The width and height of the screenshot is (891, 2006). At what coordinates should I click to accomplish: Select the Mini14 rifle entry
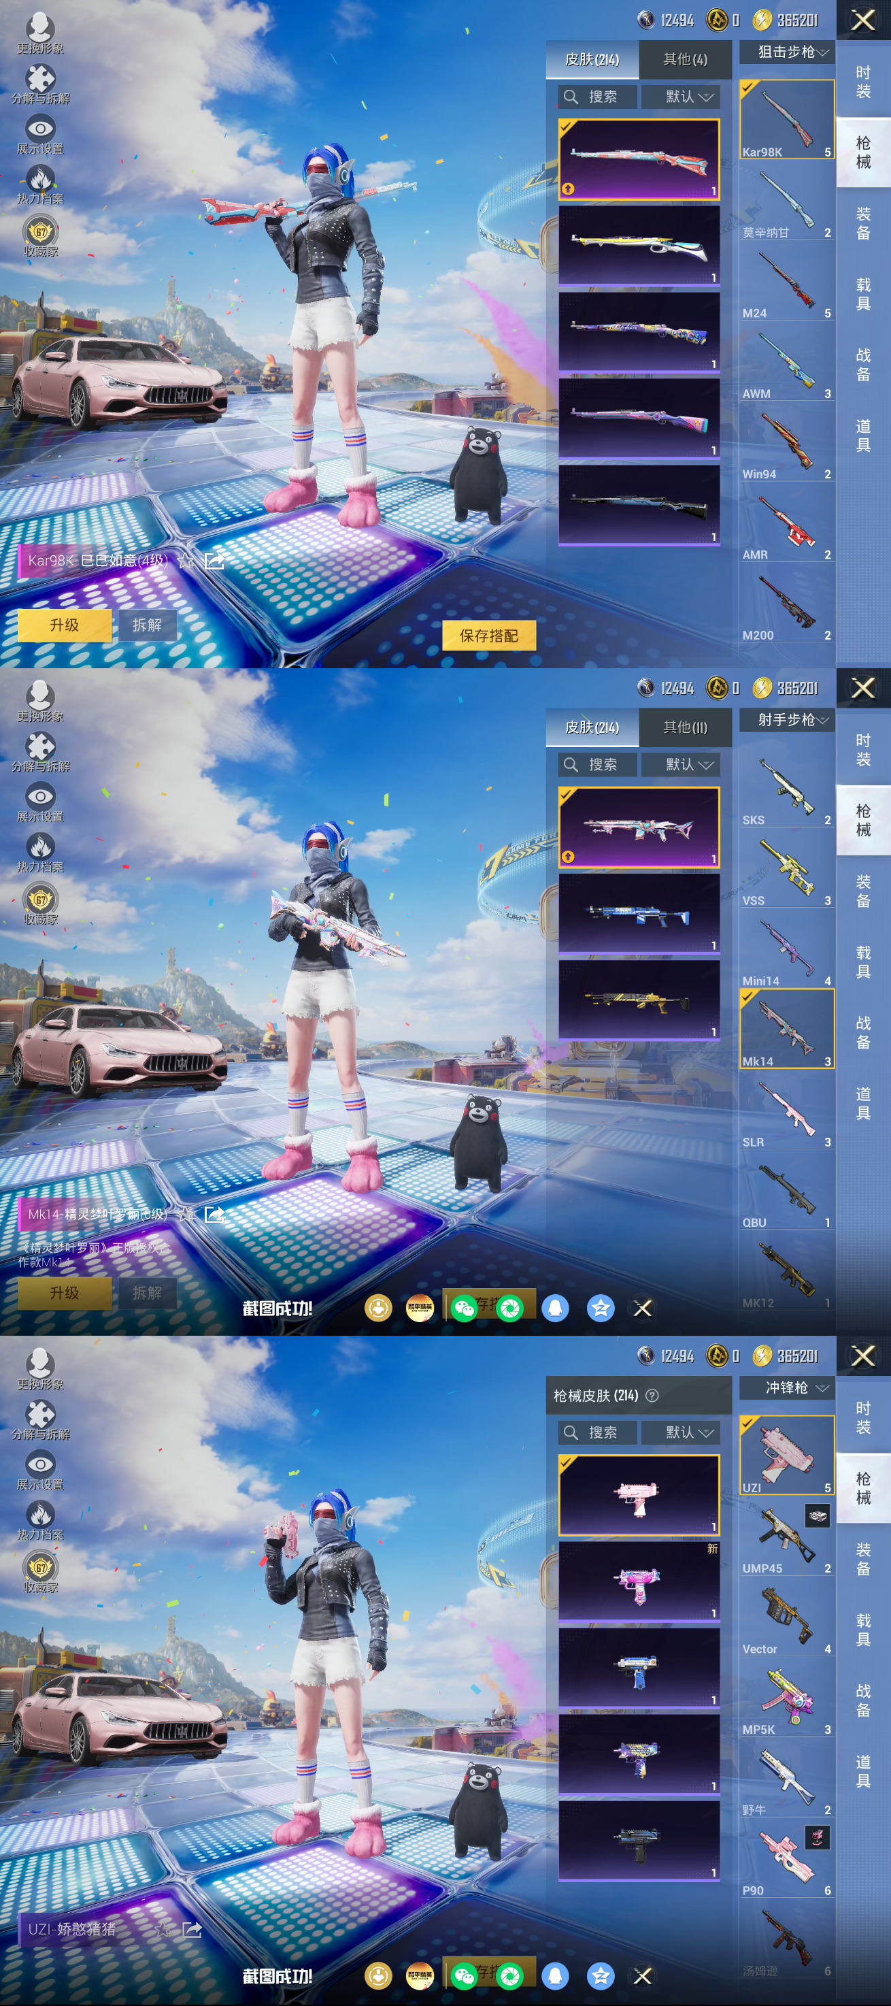pyautogui.click(x=787, y=949)
